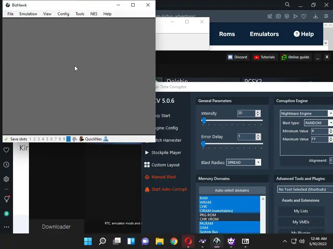Click the Start Auto-Corrupt flame icon
The width and height of the screenshot is (333, 249).
pyautogui.click(x=147, y=189)
